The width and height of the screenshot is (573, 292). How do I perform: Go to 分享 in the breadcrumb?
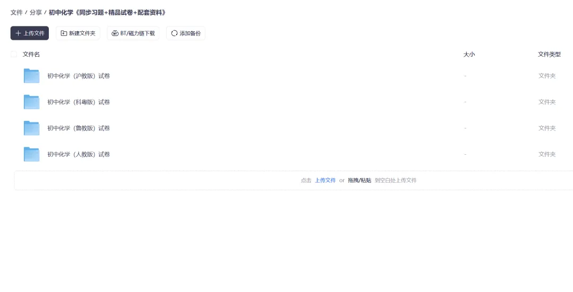(x=36, y=12)
